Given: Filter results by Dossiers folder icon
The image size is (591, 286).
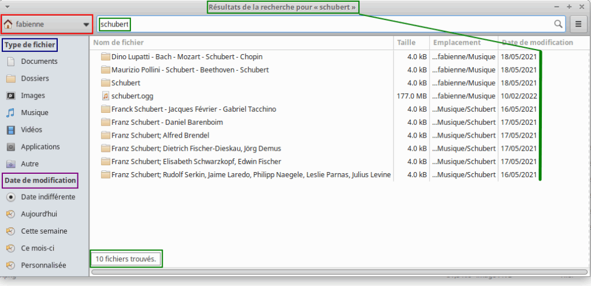Looking at the screenshot, I should coord(11,78).
